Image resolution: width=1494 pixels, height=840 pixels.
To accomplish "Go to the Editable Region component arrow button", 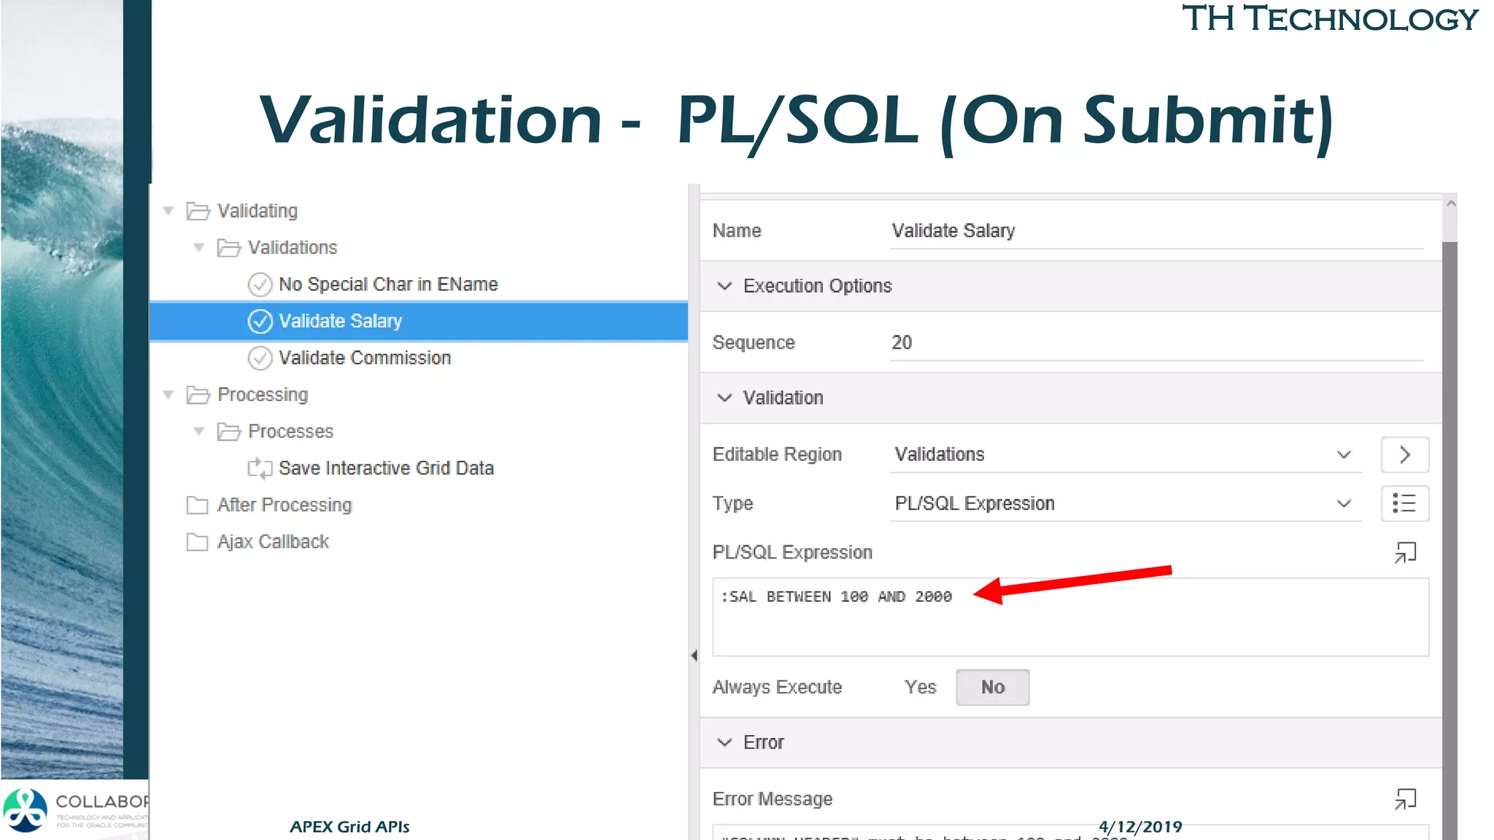I will (x=1405, y=455).
